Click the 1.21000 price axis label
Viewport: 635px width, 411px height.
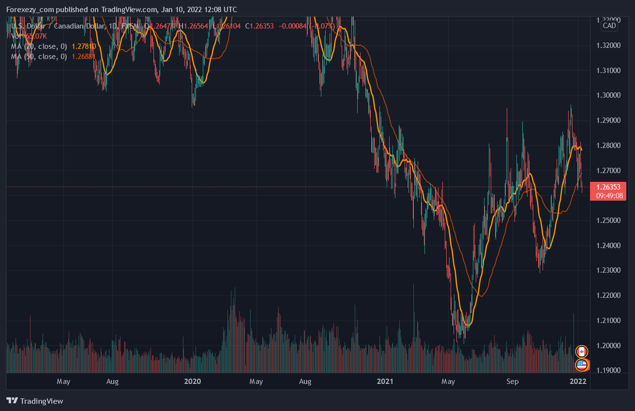(608, 321)
